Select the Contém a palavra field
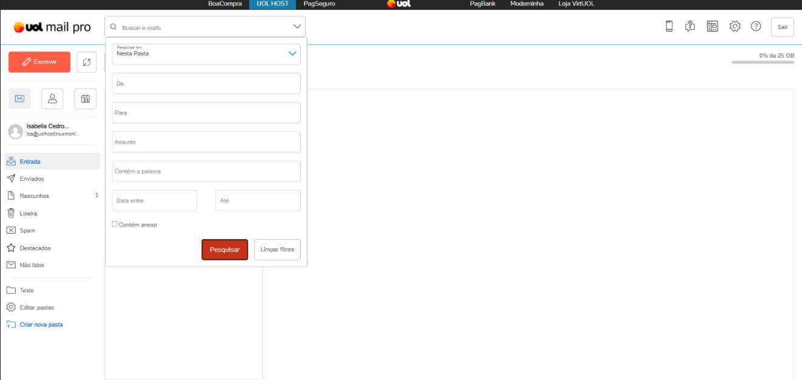 [206, 171]
